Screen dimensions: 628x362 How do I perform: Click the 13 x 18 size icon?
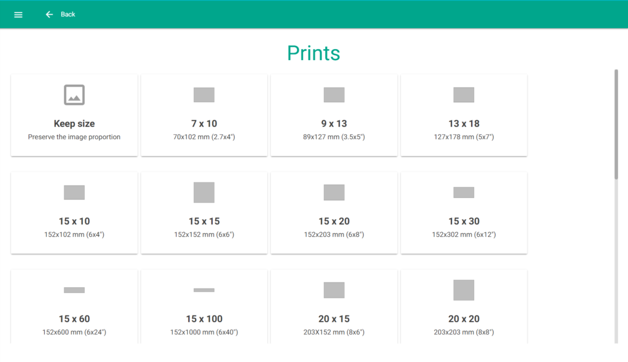tap(464, 95)
